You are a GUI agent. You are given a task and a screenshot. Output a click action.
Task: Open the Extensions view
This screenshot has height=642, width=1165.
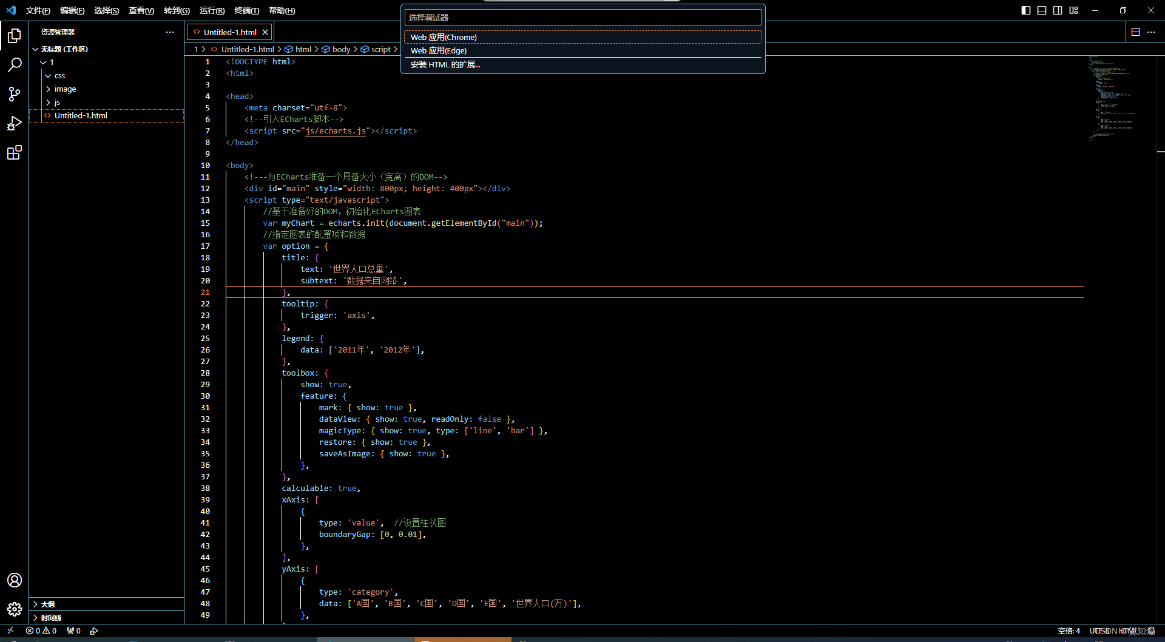[x=15, y=152]
